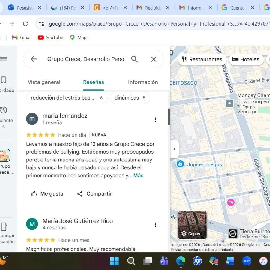Screen dimensions: 270x270
Task: Click the Tierra Burrito map marker
Action: tap(232, 233)
